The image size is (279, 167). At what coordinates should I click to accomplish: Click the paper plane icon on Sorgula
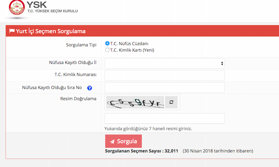(112, 142)
